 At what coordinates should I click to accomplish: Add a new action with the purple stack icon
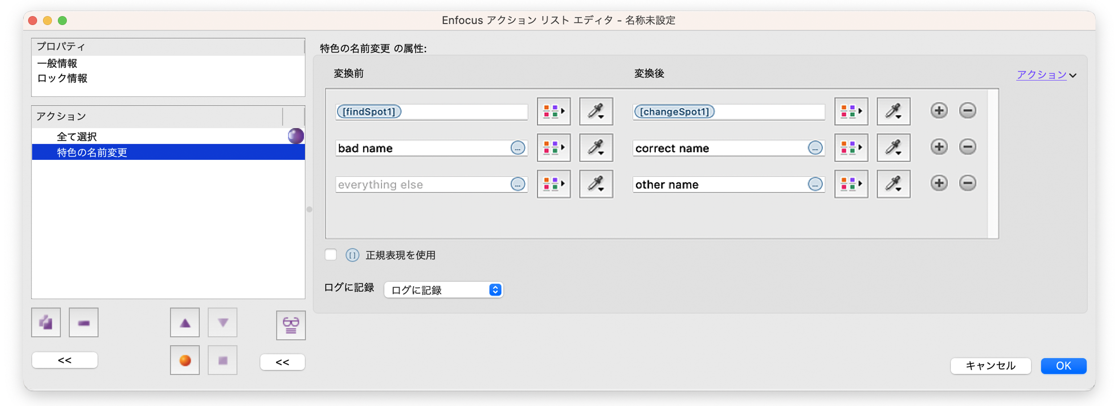click(46, 322)
